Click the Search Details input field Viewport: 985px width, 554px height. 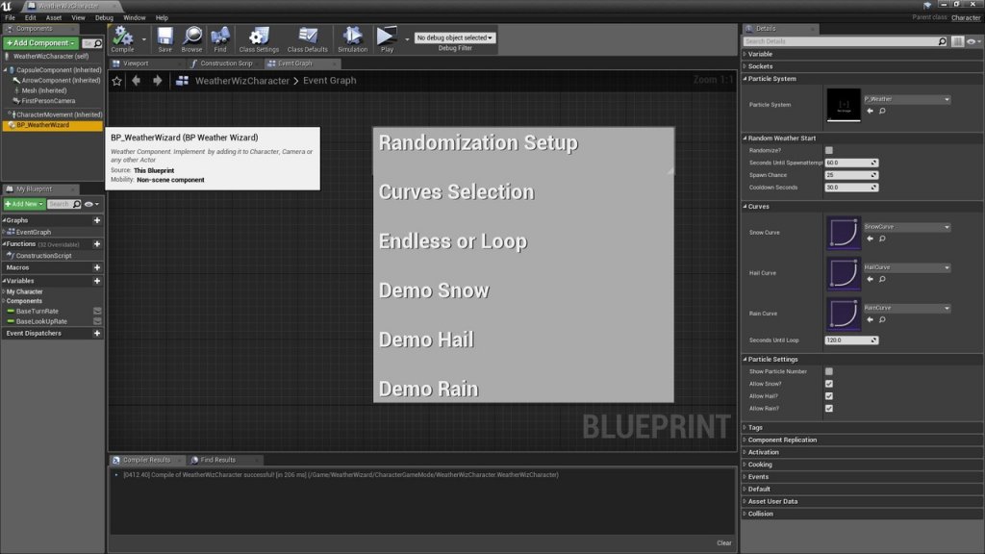tap(841, 41)
